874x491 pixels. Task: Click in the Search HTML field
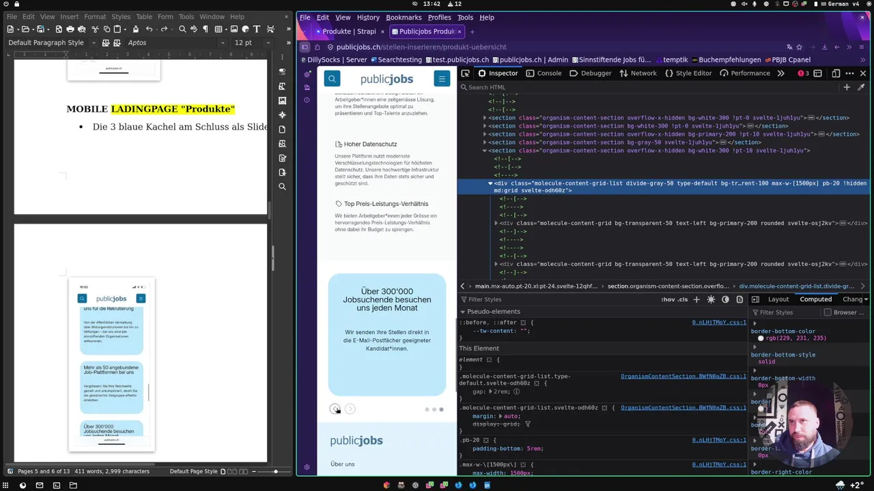pyautogui.click(x=649, y=87)
